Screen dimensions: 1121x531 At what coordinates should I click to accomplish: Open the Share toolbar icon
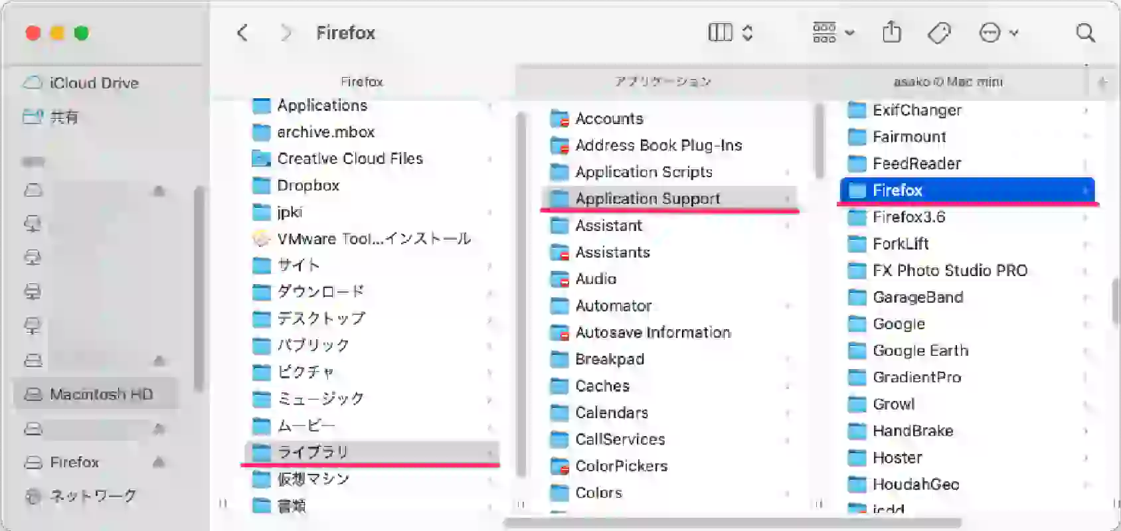coord(892,32)
